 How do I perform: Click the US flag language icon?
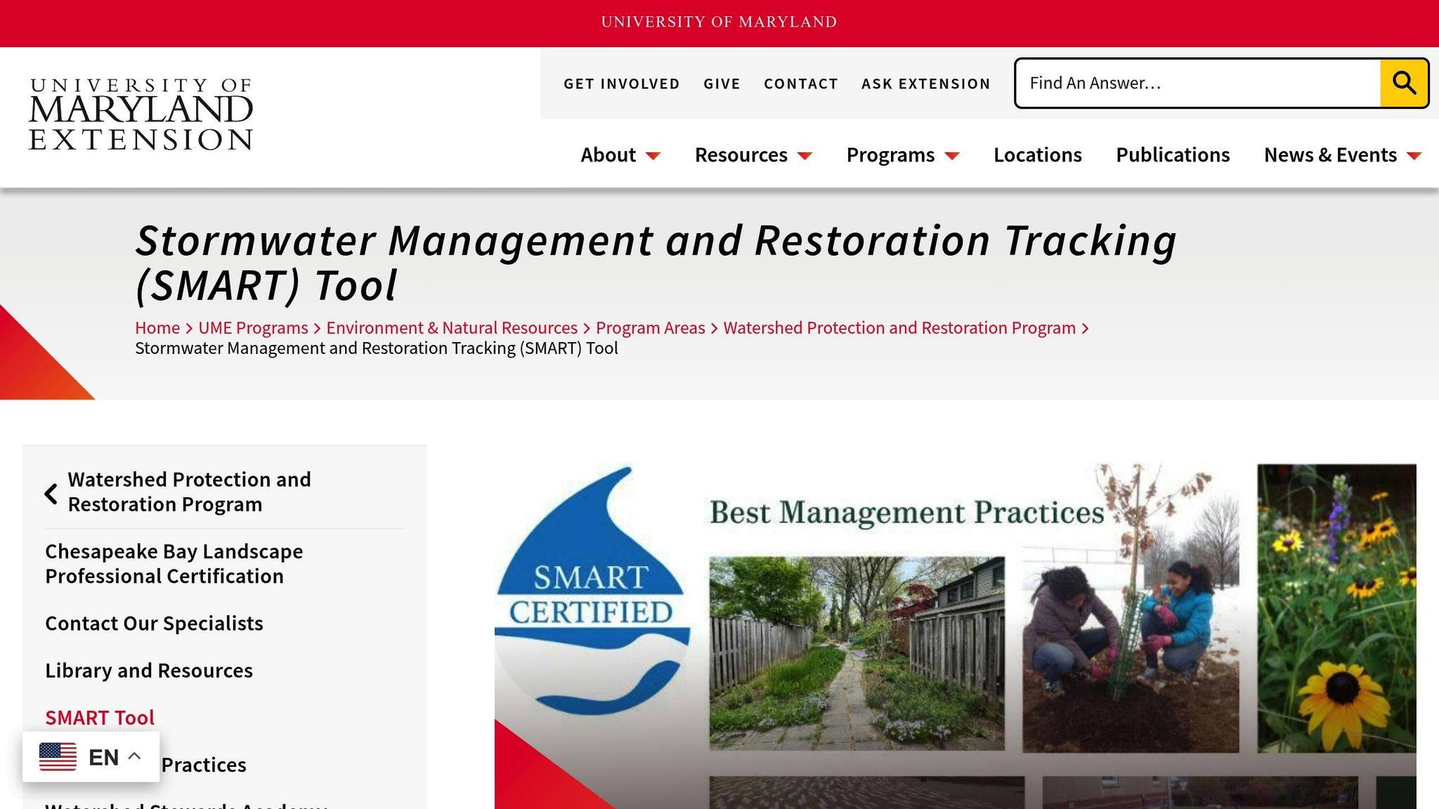(x=58, y=756)
